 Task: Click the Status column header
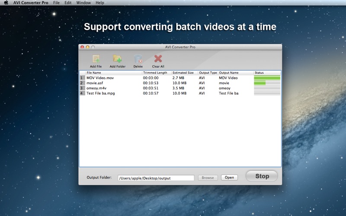(x=267, y=73)
